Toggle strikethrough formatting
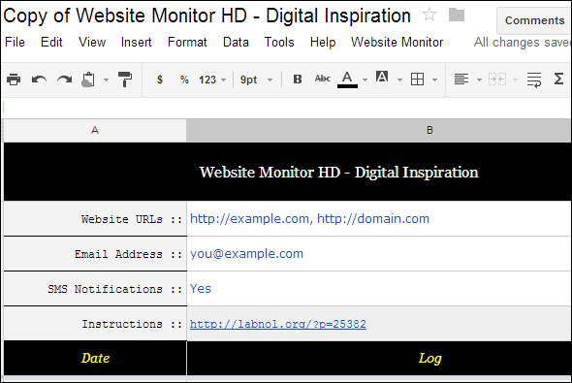This screenshot has width=572, height=383. click(x=323, y=79)
